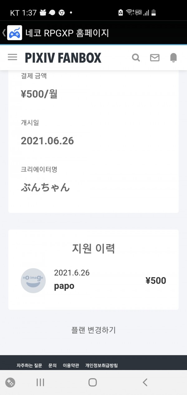Open the 문의 footer link
The image size is (187, 395).
pyautogui.click(x=52, y=365)
